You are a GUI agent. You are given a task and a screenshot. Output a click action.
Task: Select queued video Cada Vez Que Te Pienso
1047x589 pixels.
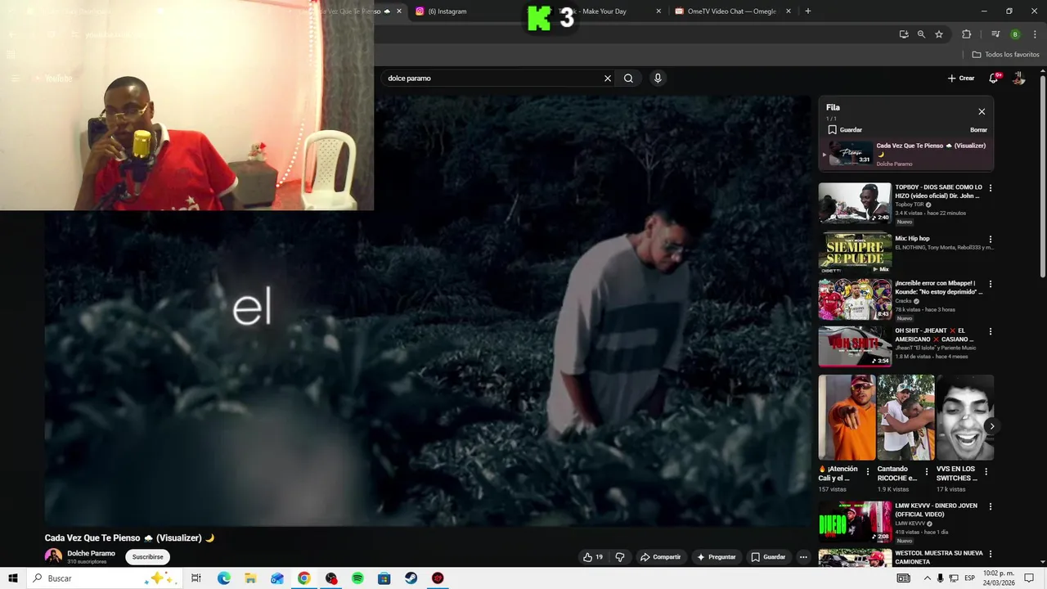[906, 154]
